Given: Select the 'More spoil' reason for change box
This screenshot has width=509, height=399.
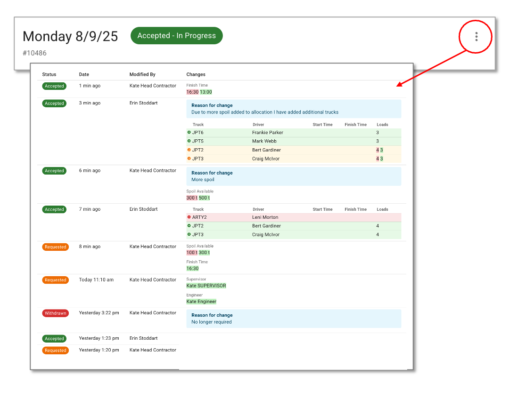Looking at the screenshot, I should (294, 176).
